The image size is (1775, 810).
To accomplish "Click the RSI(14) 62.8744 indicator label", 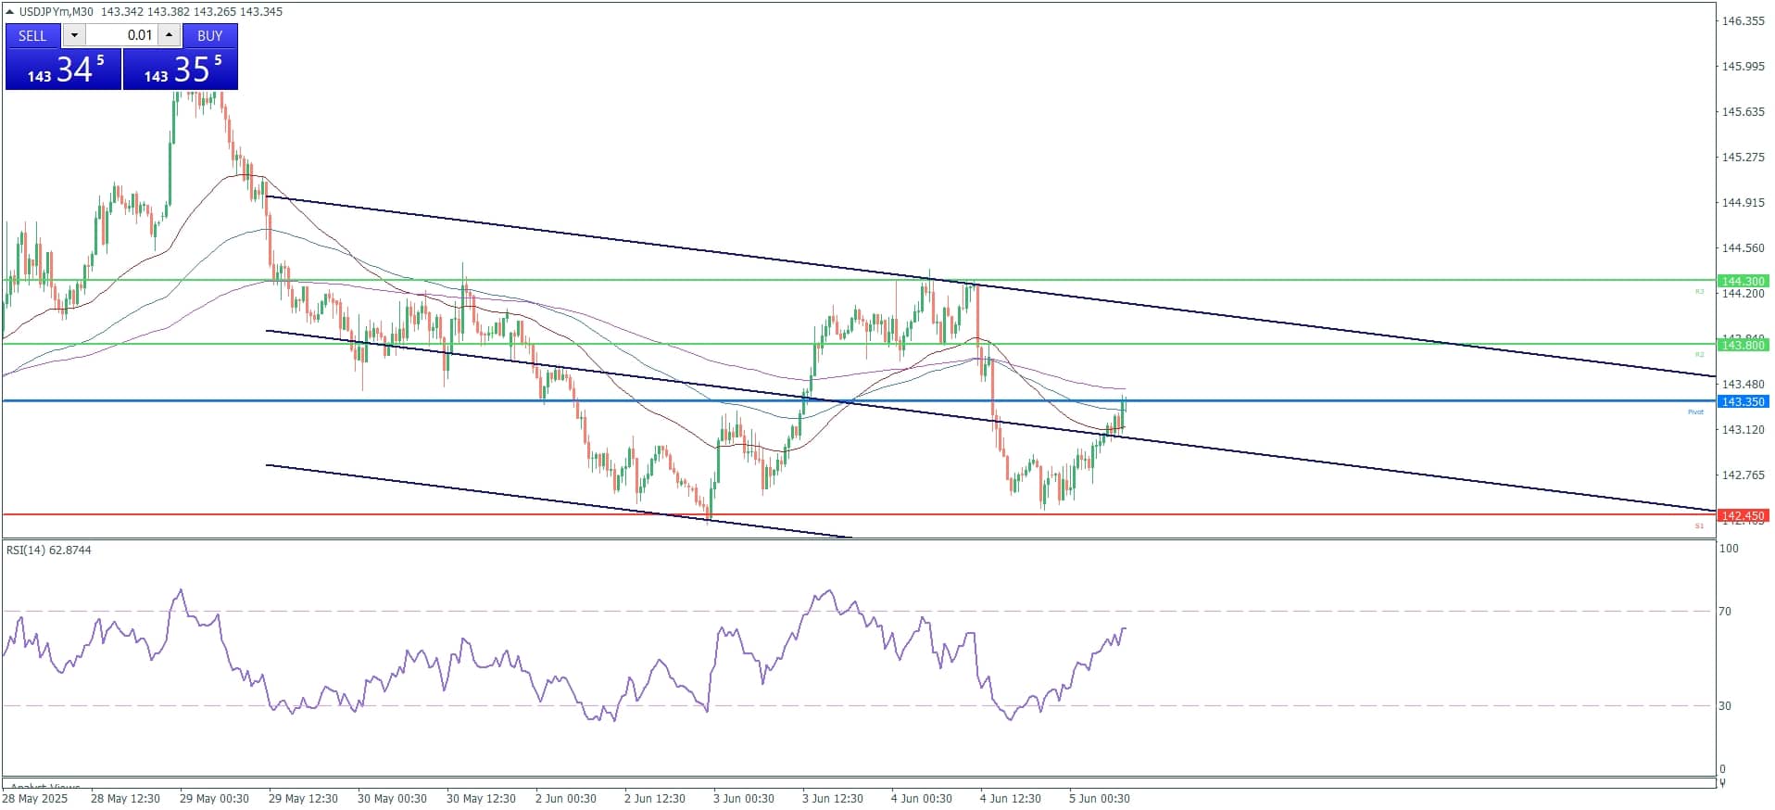I will pyautogui.click(x=49, y=550).
